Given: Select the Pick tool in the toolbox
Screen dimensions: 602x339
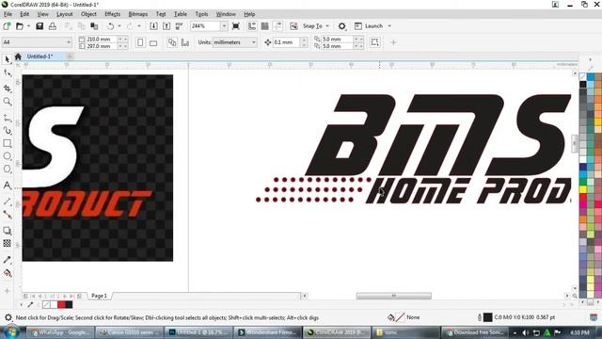Looking at the screenshot, I should click(x=7, y=59).
